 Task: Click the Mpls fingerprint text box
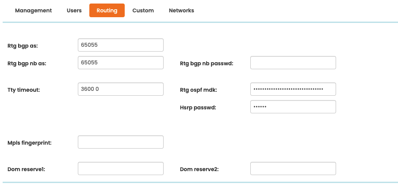(x=120, y=142)
